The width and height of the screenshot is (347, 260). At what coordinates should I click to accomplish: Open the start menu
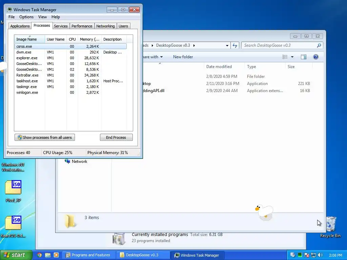point(16,255)
